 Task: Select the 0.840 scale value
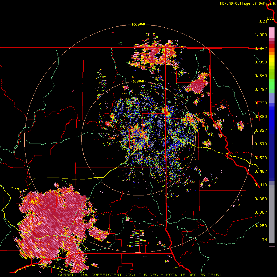[x=261, y=76]
